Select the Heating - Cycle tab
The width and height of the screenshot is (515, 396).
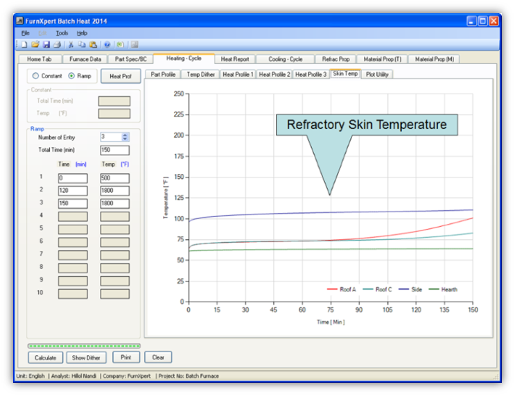184,58
